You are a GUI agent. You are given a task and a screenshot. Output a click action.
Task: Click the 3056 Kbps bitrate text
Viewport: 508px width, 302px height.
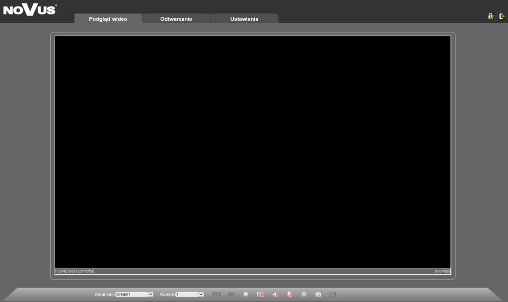pos(442,271)
